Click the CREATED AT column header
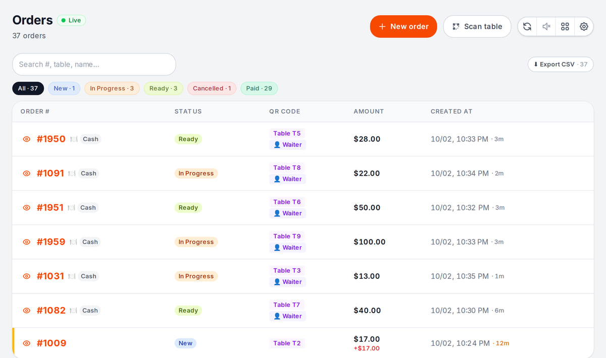This screenshot has width=606, height=358. (451, 111)
